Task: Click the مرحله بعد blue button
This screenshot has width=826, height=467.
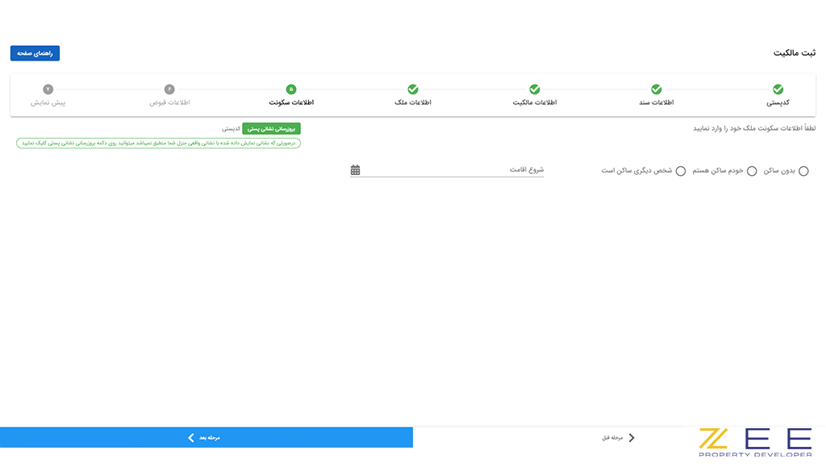Action: coord(206,437)
